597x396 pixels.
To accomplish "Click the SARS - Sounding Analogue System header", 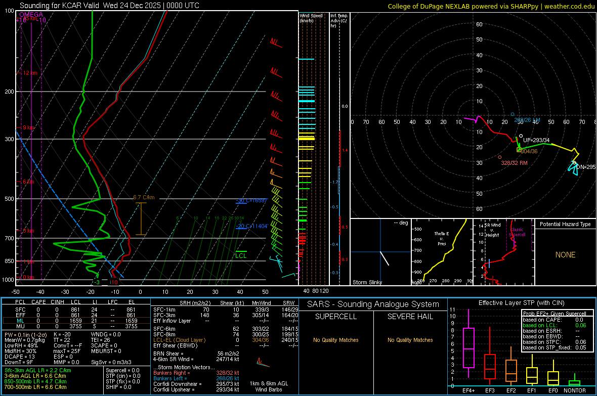I will pyautogui.click(x=373, y=304).
